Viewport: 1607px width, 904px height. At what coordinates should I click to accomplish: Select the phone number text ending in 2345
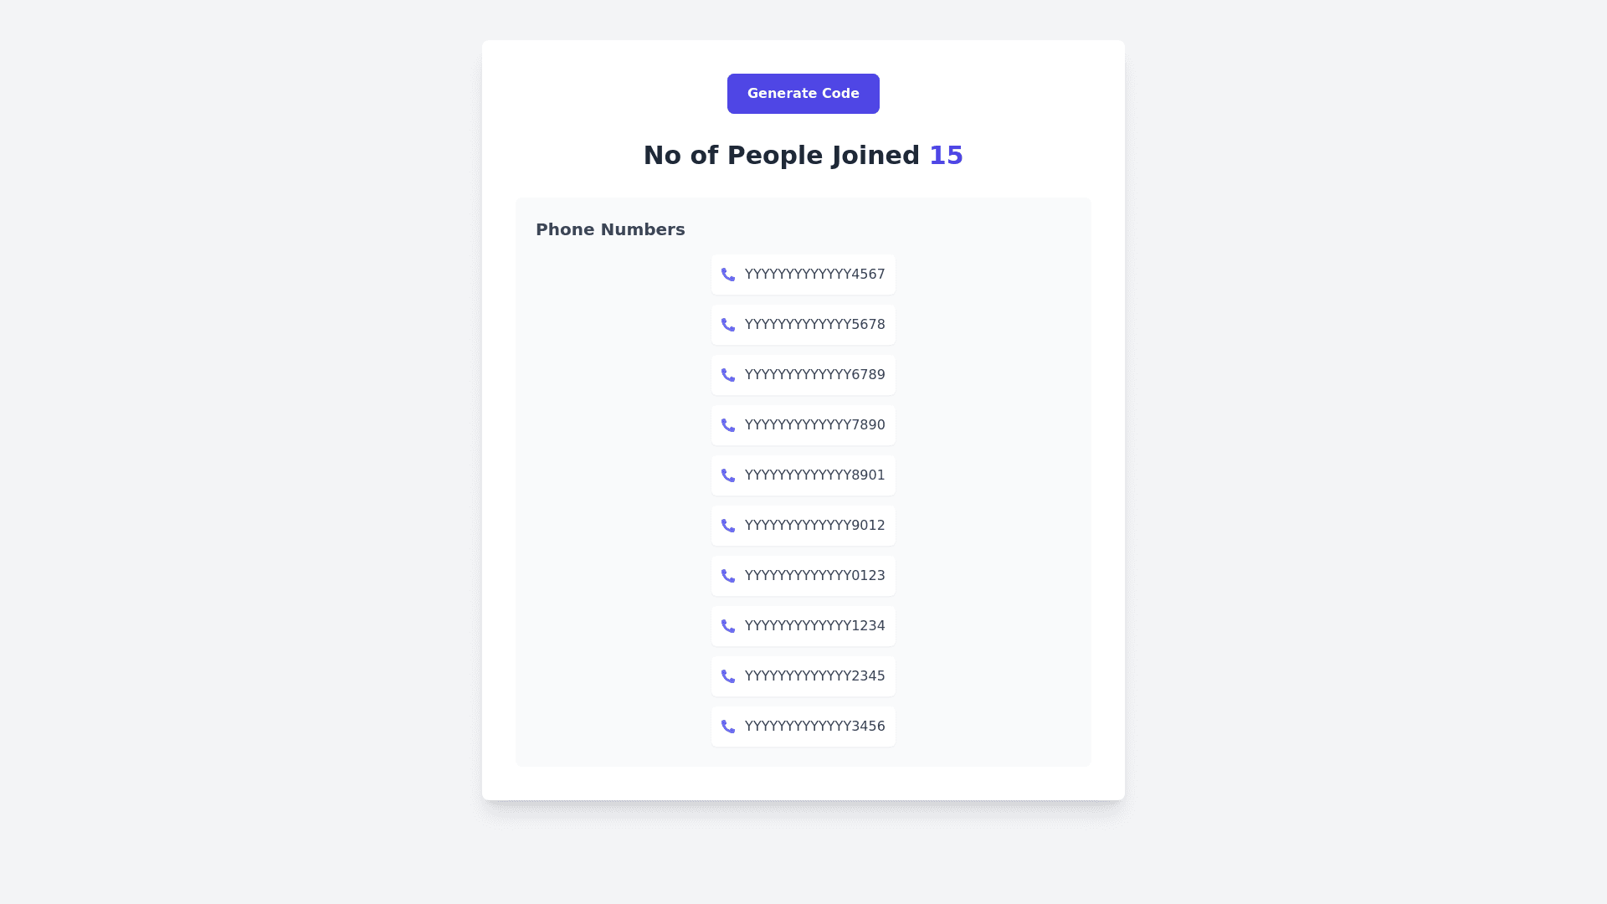point(814,676)
